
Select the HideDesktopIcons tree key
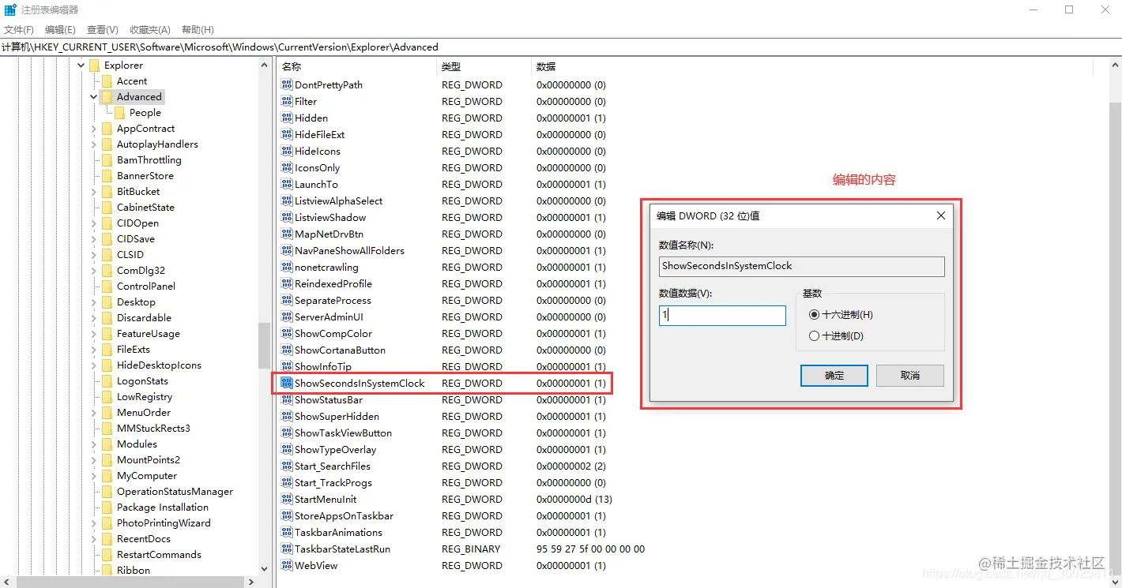(x=159, y=365)
